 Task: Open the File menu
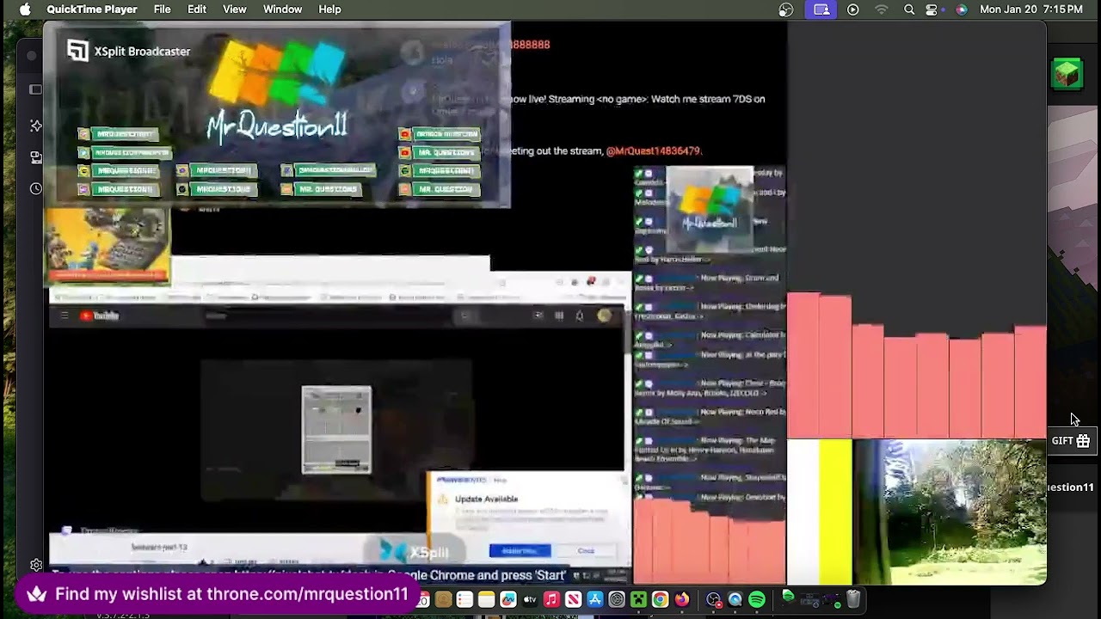162,9
